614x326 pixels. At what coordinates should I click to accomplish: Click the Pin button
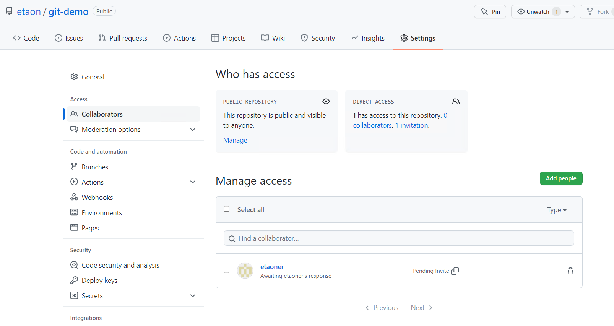tap(490, 12)
